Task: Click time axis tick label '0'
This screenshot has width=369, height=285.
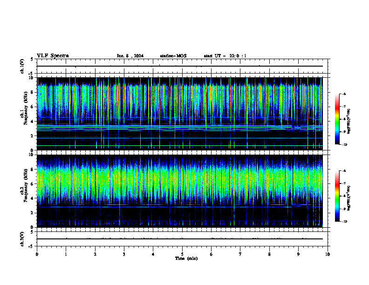Action: click(37, 254)
